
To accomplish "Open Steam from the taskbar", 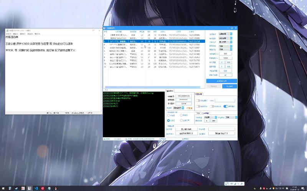I will (16, 188).
